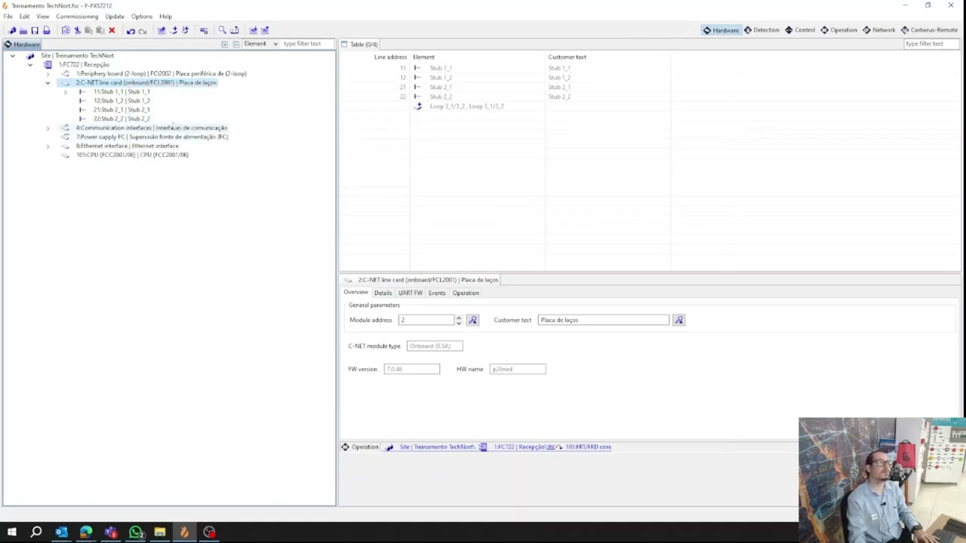
Task: Click the Cut scissors icon
Action: point(77,30)
